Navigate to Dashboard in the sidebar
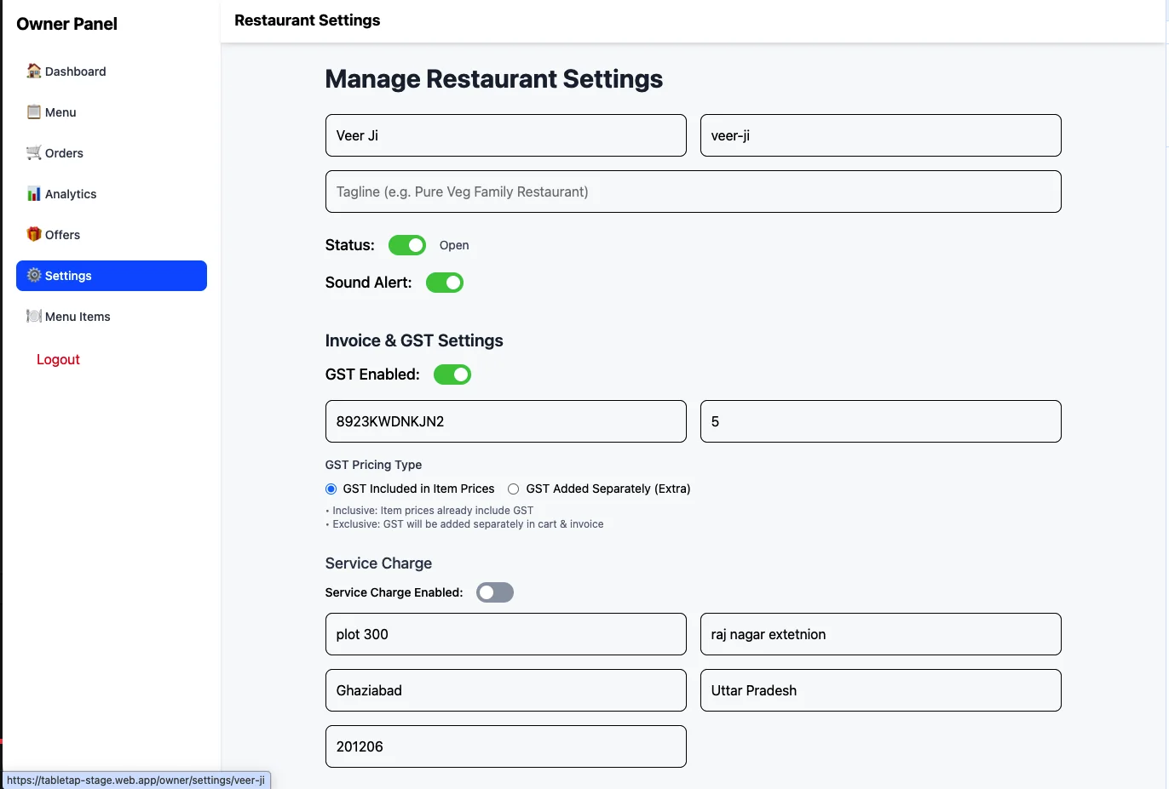The width and height of the screenshot is (1169, 789). point(74,71)
